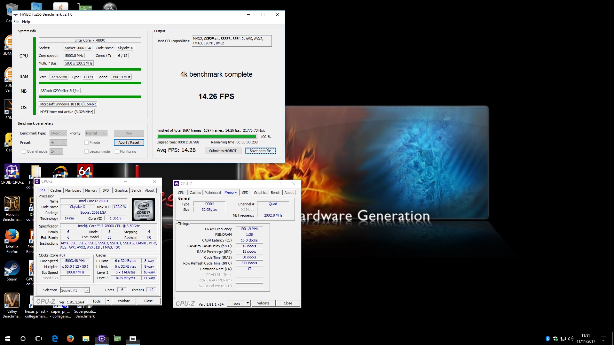Open File menu in HWBOT x265

tap(16, 22)
